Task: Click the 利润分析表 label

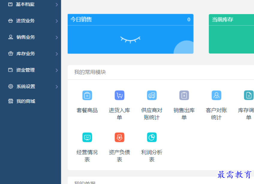Action: [152, 156]
